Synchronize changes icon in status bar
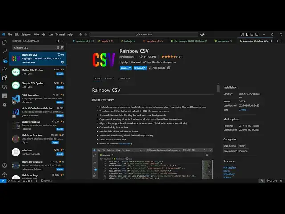Viewport: 285px width, 214px height. click(x=19, y=181)
